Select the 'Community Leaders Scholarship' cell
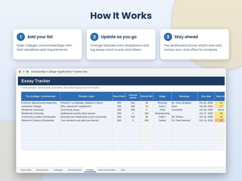Viewport: 242px width, 181px height. (41, 117)
